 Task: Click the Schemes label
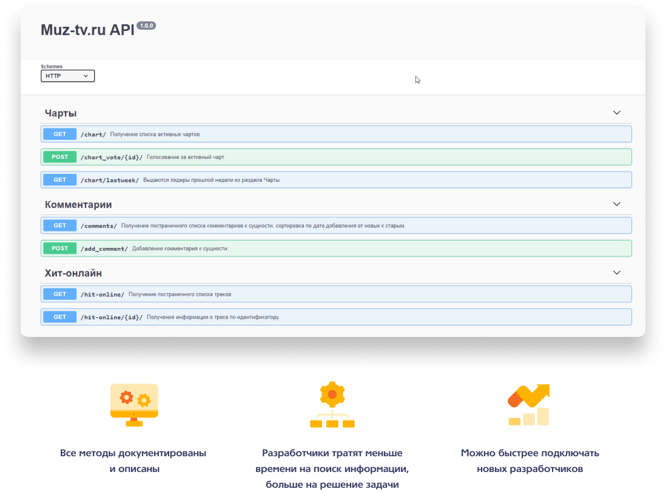coord(52,67)
